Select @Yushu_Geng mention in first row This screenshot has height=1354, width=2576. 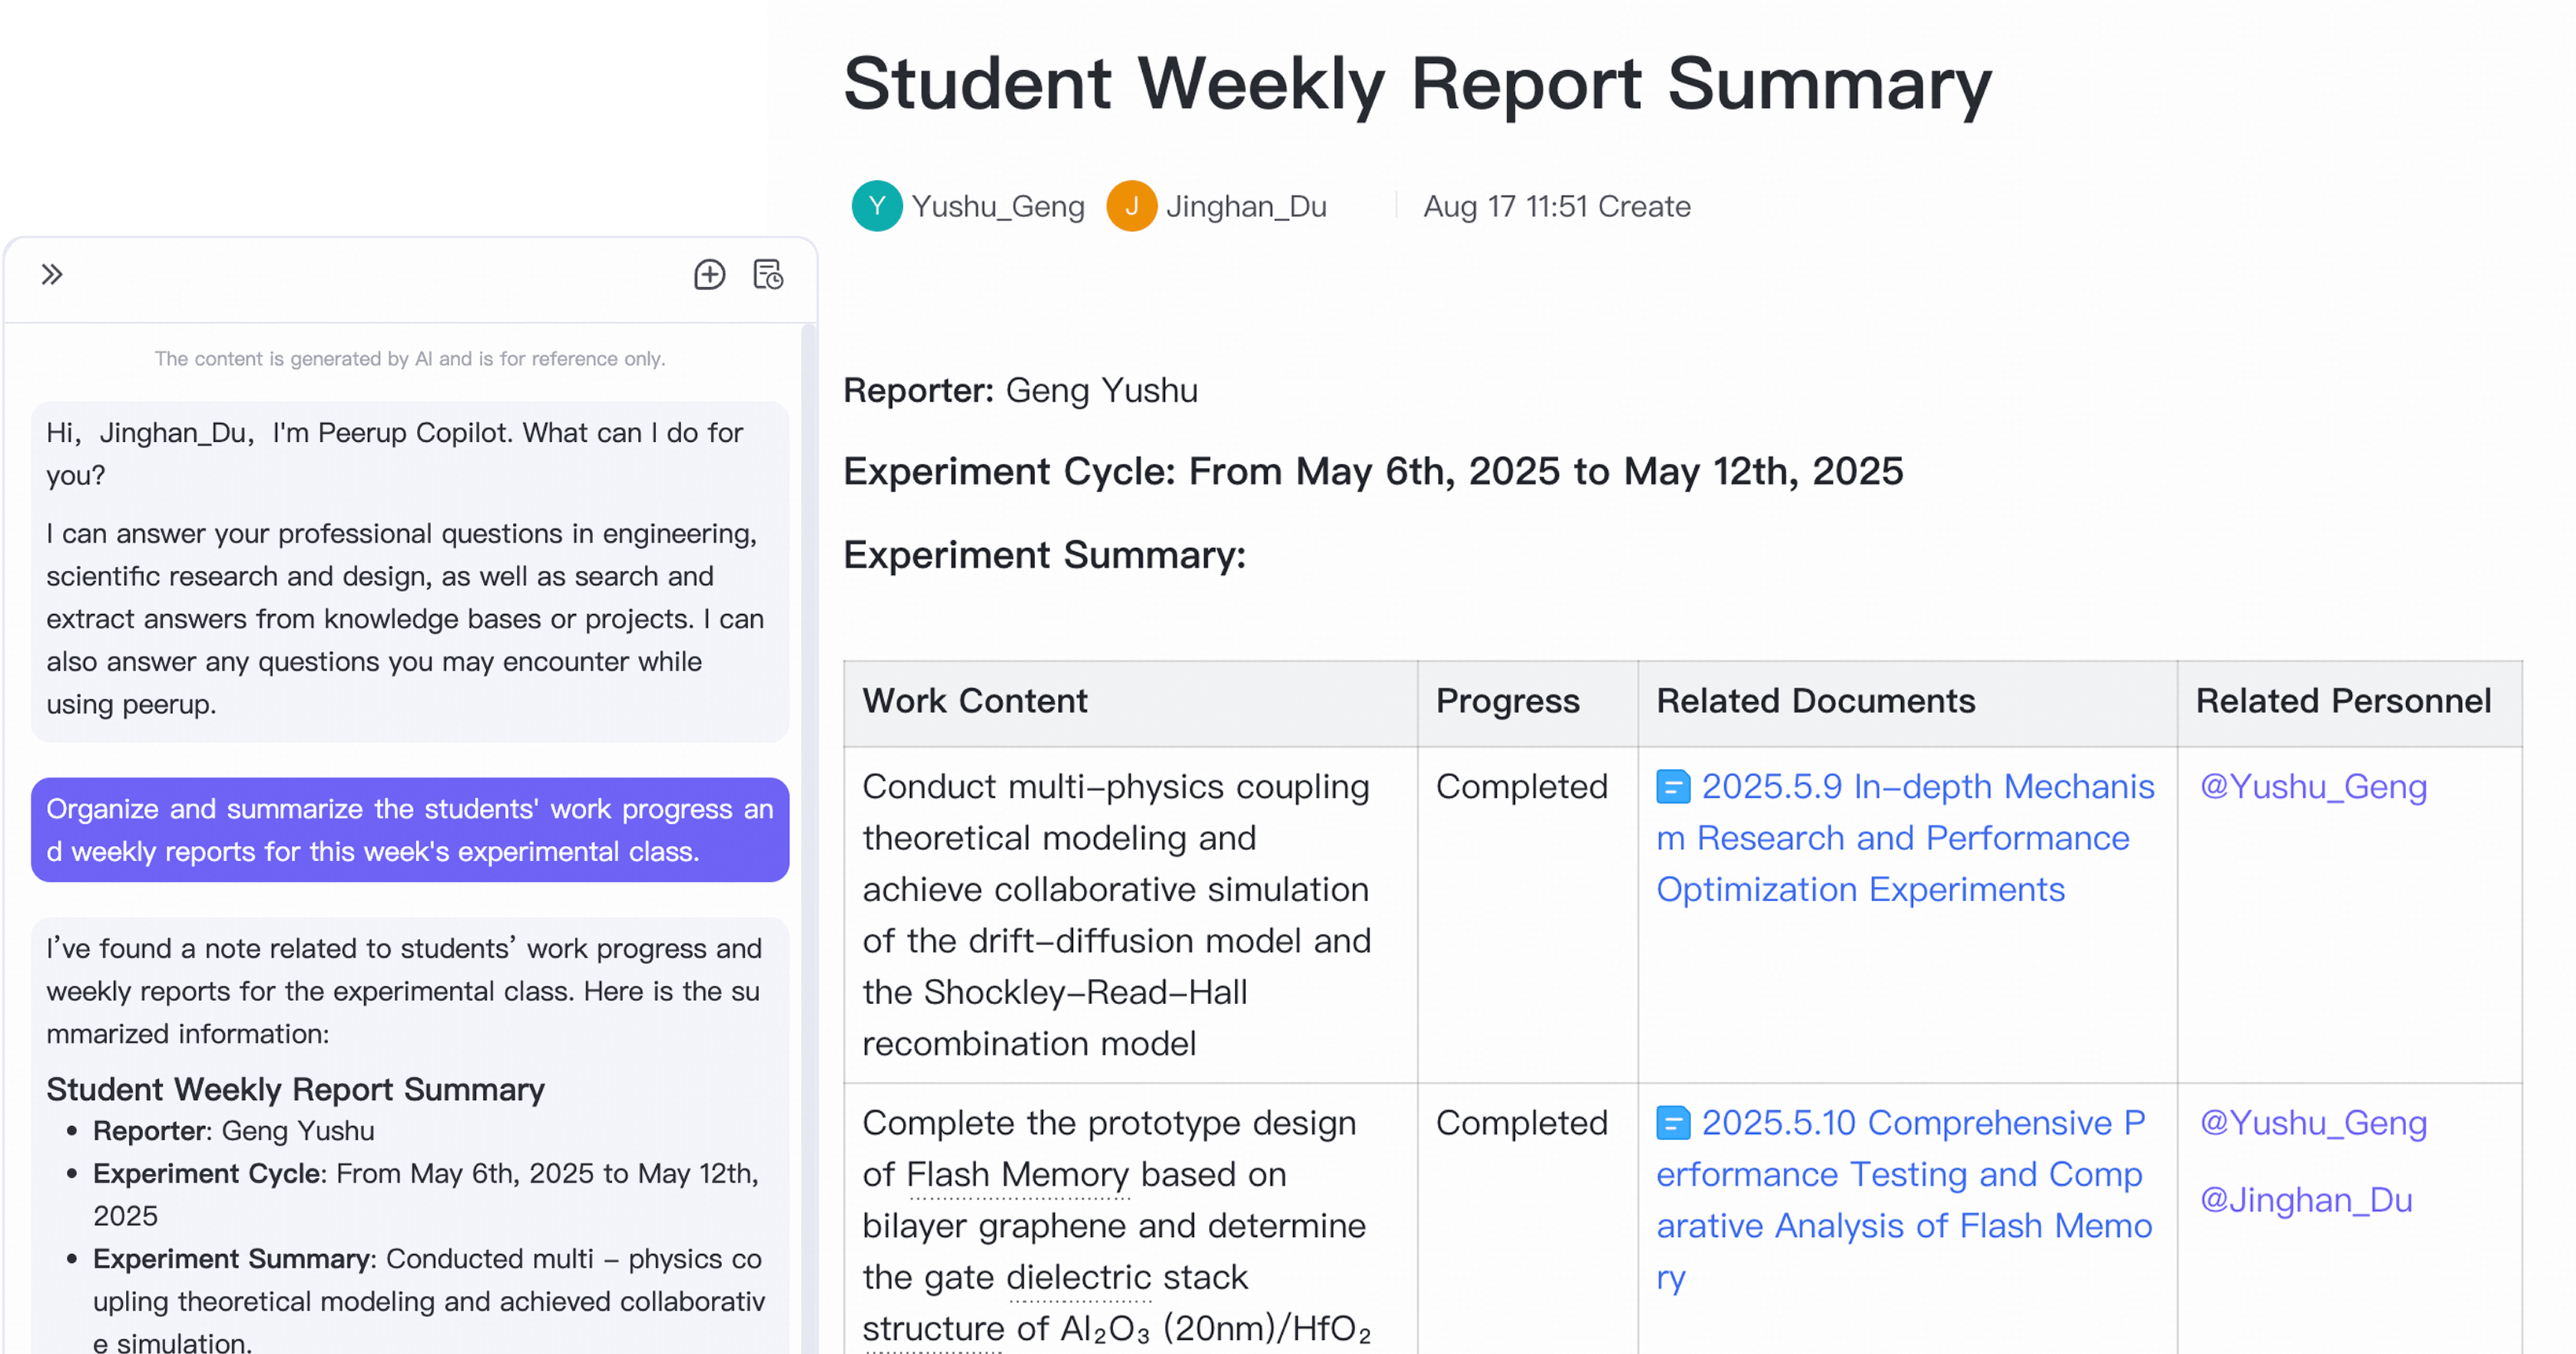(x=2313, y=787)
